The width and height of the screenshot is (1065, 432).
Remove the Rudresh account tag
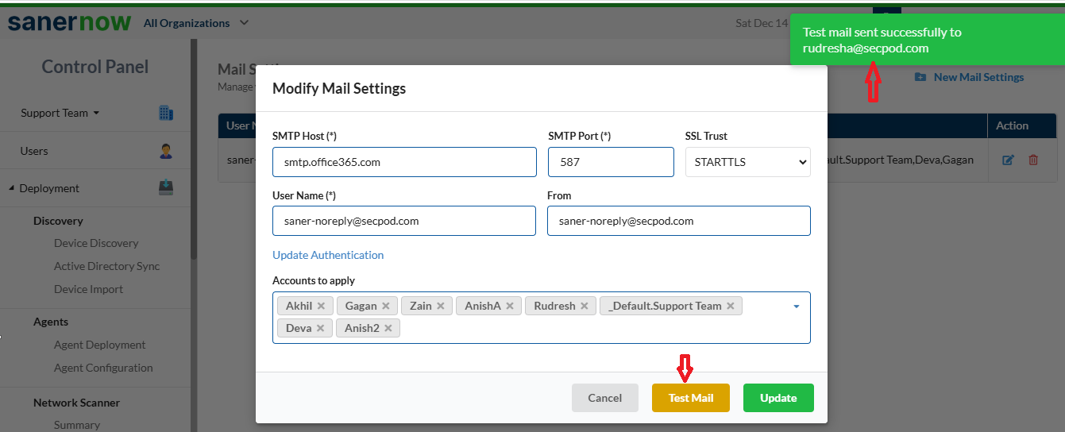[584, 306]
